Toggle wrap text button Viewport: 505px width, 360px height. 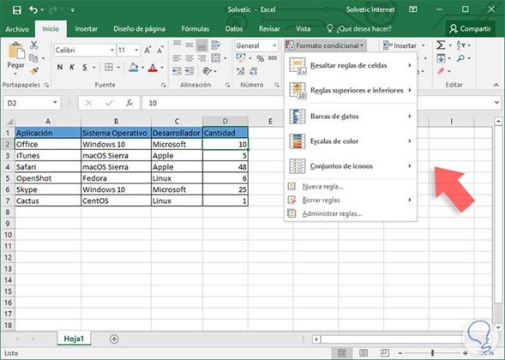[x=215, y=45]
